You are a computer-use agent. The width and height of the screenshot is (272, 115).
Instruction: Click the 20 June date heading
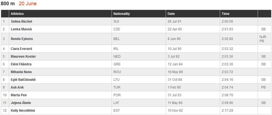coord(28,4)
